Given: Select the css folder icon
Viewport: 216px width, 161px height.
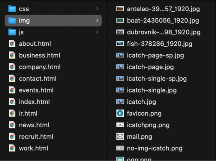Looking at the screenshot, I should 12,9.
